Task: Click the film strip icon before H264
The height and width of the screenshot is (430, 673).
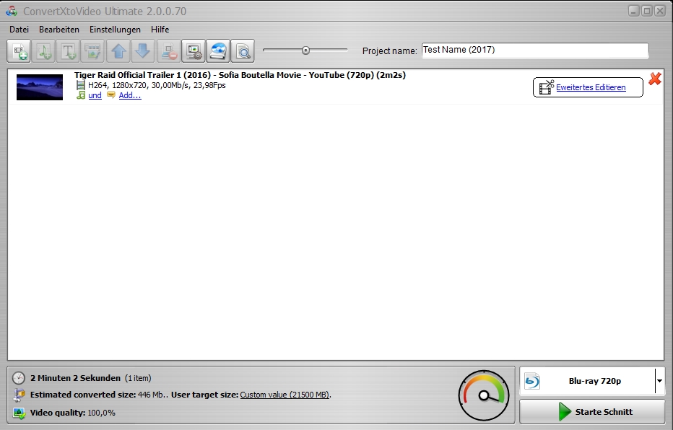Action: click(80, 85)
